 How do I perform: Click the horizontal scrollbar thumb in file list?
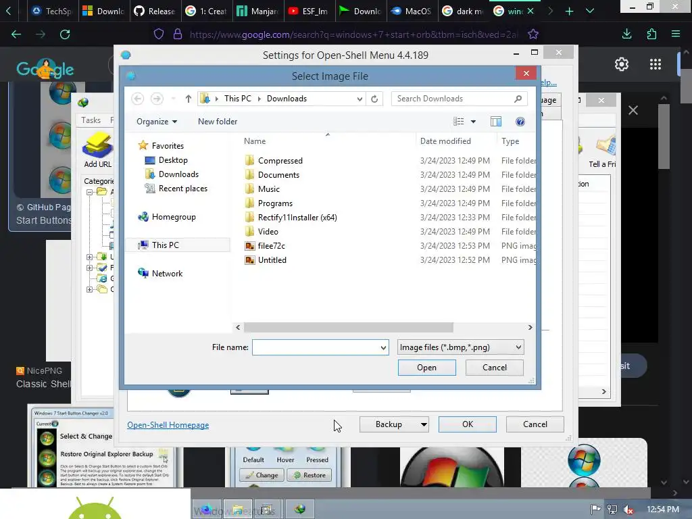pyautogui.click(x=348, y=328)
